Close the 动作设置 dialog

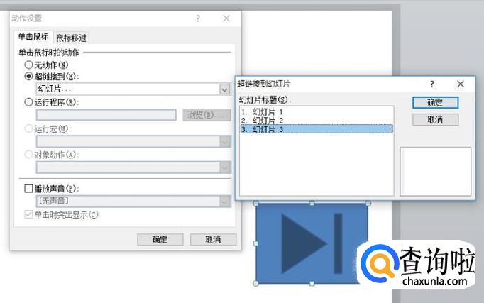226,18
